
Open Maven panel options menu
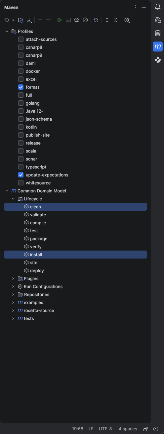coord(135,7)
